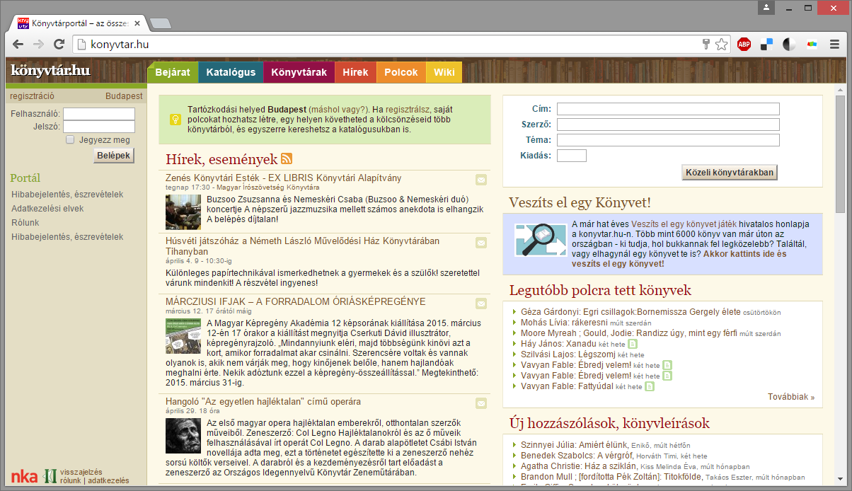Click the Közeli könyvtárakban search button
Screen dimensions: 852x491
tap(730, 172)
